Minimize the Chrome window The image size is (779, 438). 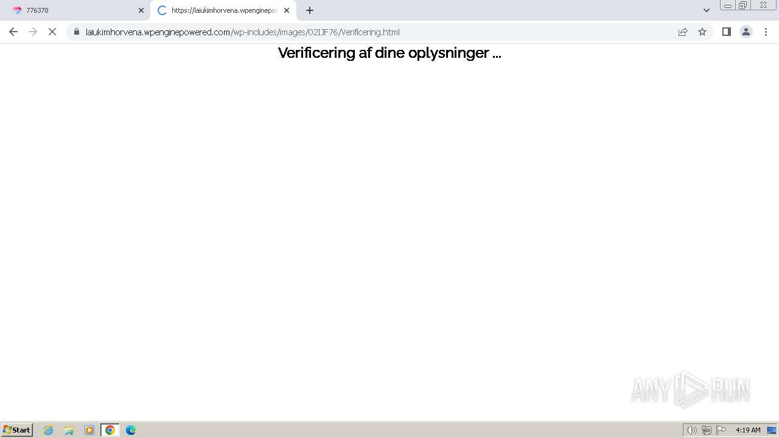(x=728, y=5)
